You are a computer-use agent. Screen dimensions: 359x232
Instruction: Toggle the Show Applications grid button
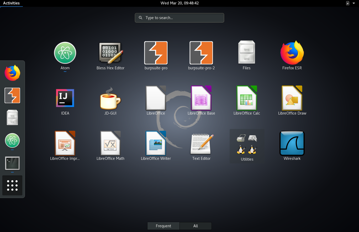(12, 185)
